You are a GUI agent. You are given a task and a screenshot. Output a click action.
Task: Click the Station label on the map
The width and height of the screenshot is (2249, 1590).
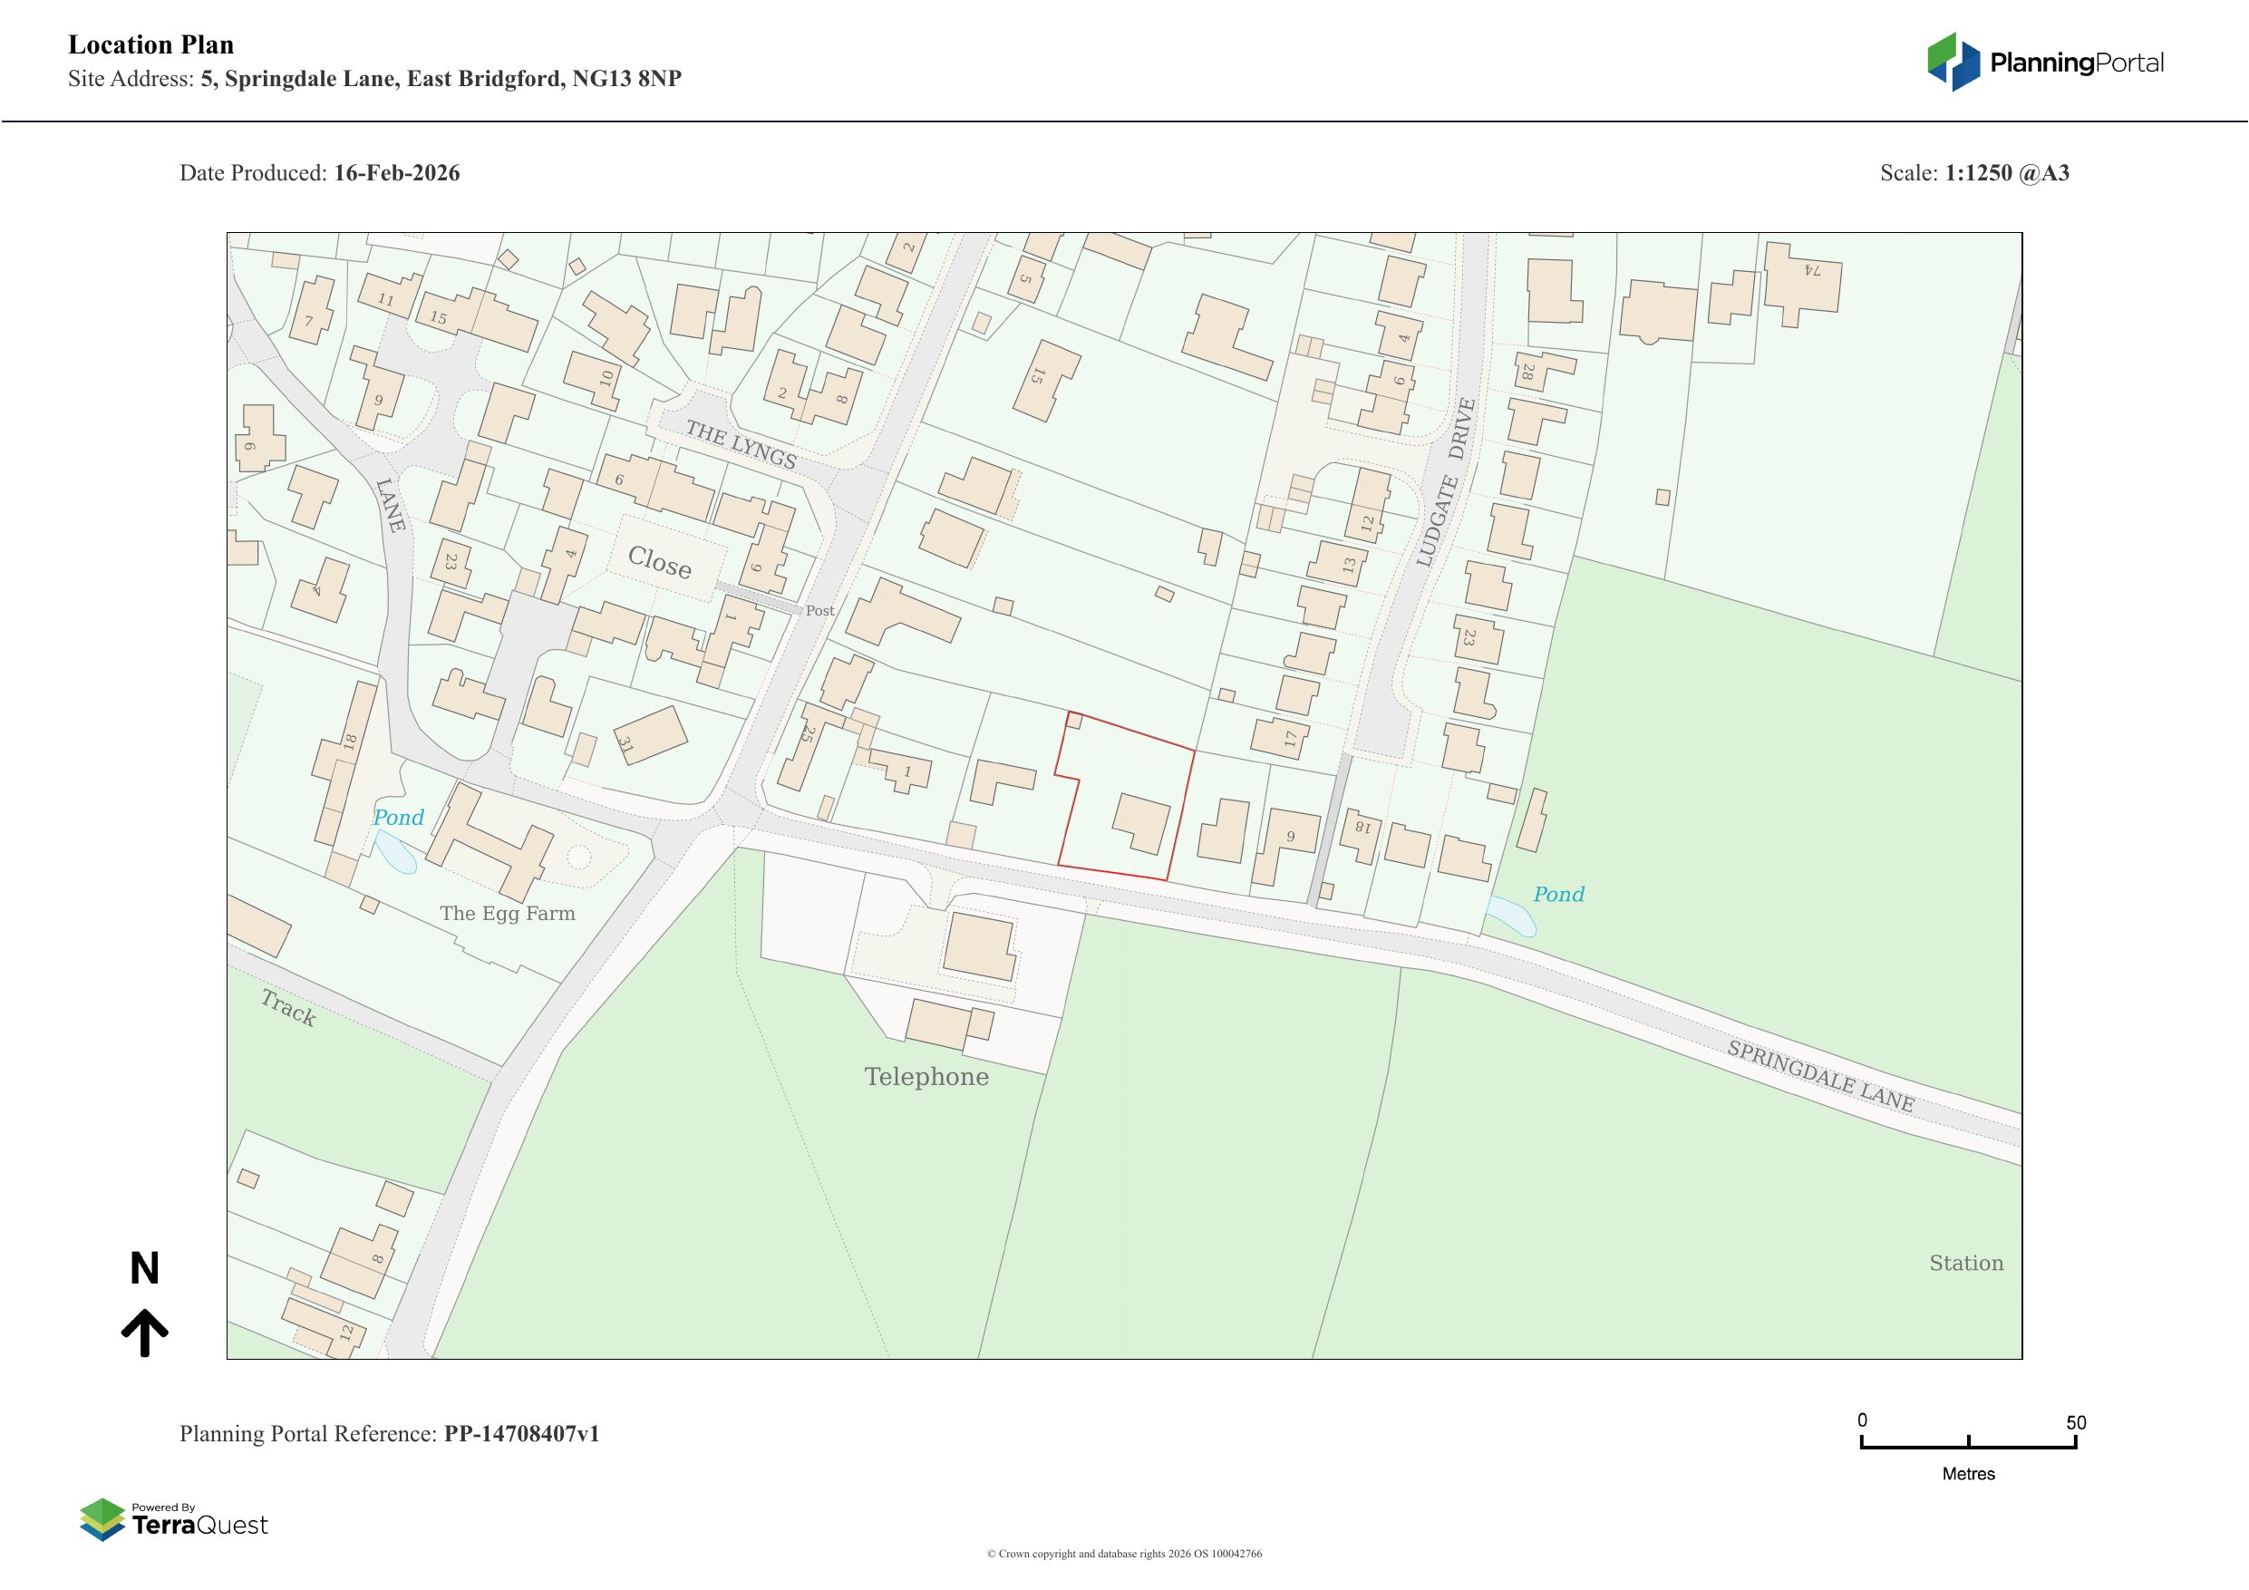1966,1263
